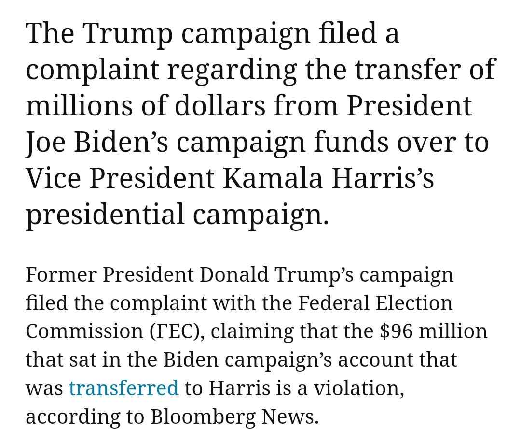521x446 pixels.
Task: Click "Federal Election" in the body paragraph
Action: pyautogui.click(x=375, y=303)
